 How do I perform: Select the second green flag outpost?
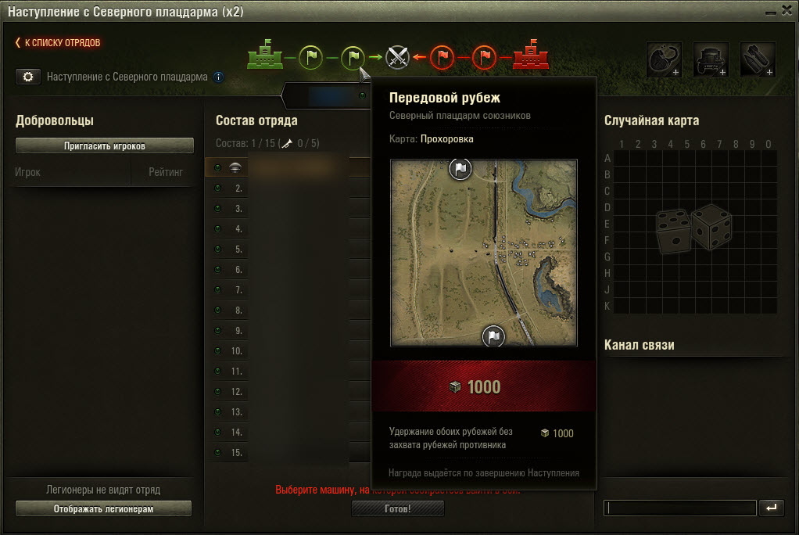(353, 57)
